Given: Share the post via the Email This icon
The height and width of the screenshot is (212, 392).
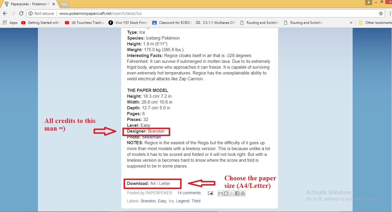Looking at the screenshot, I should point(221,193).
